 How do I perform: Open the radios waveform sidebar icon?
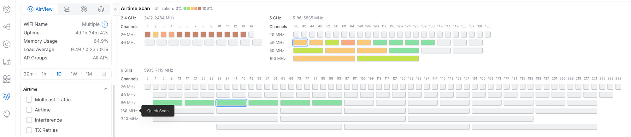point(7,96)
